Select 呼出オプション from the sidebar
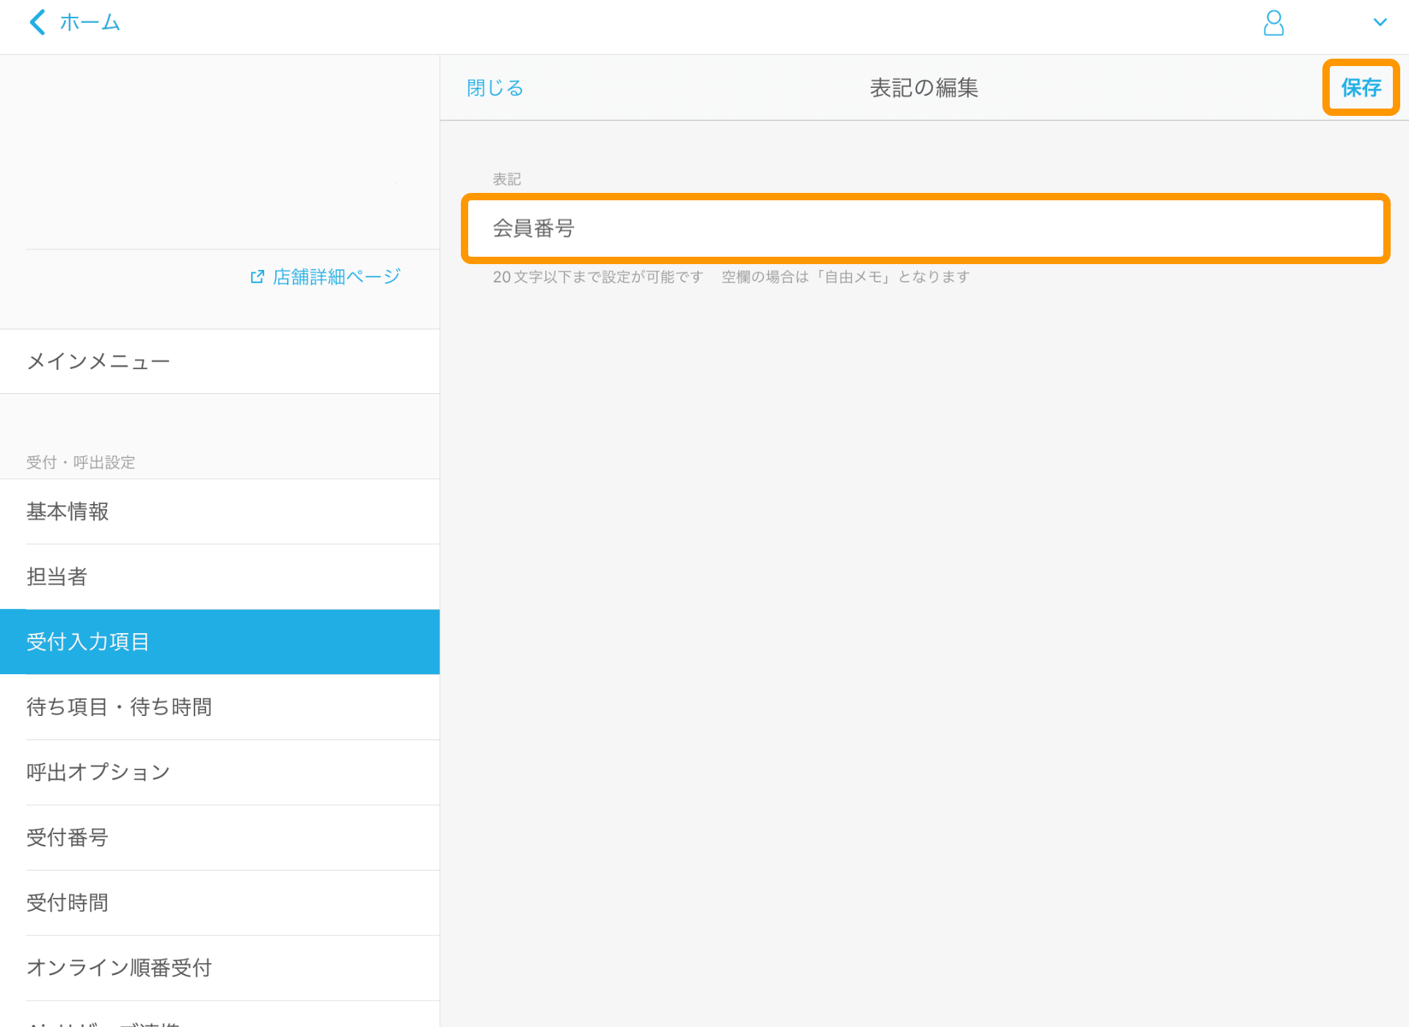This screenshot has width=1409, height=1027. (x=98, y=772)
